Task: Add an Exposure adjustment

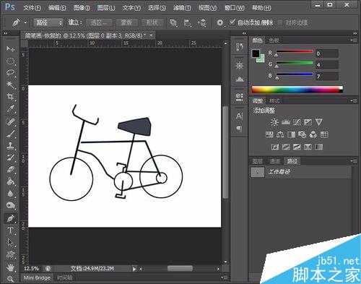Action: pos(308,122)
